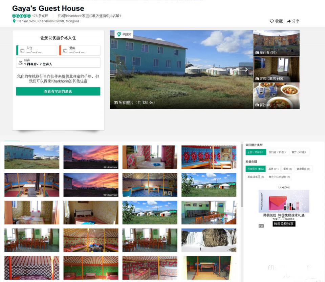Open the rooms and guests selector
The height and width of the screenshot is (282, 325).
(58, 62)
